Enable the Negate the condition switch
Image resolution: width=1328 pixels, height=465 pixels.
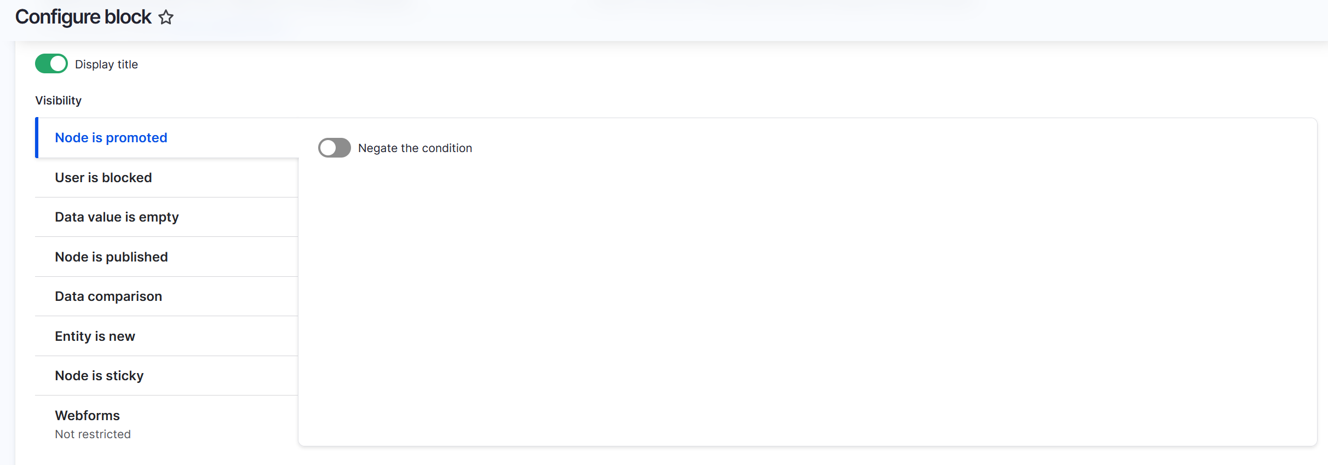(x=335, y=148)
